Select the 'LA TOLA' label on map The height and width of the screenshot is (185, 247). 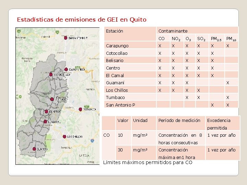point(84,156)
